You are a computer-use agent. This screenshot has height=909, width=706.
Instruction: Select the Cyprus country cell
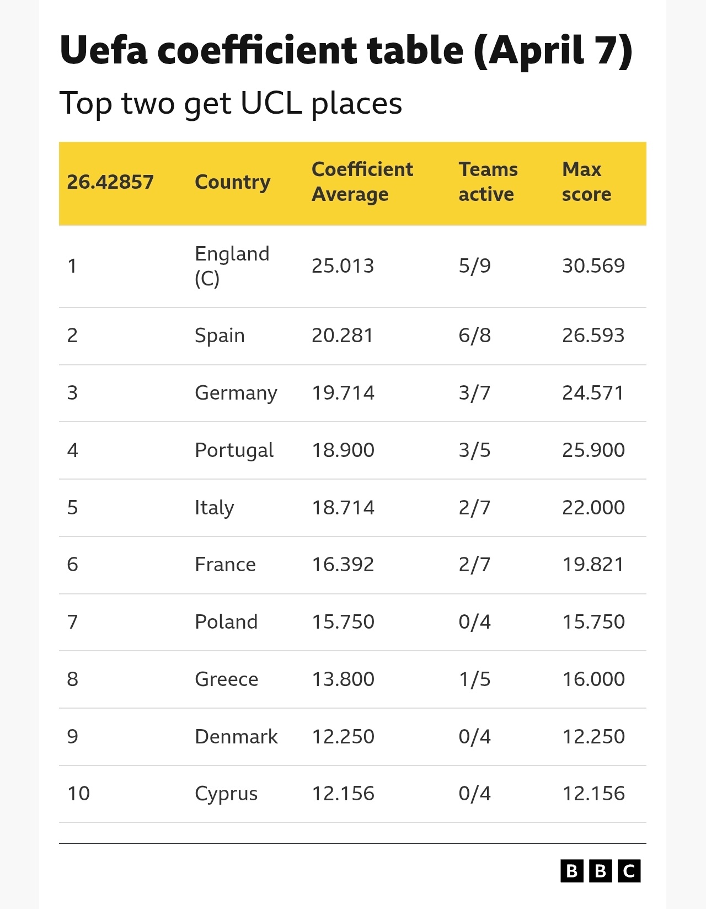pos(226,794)
